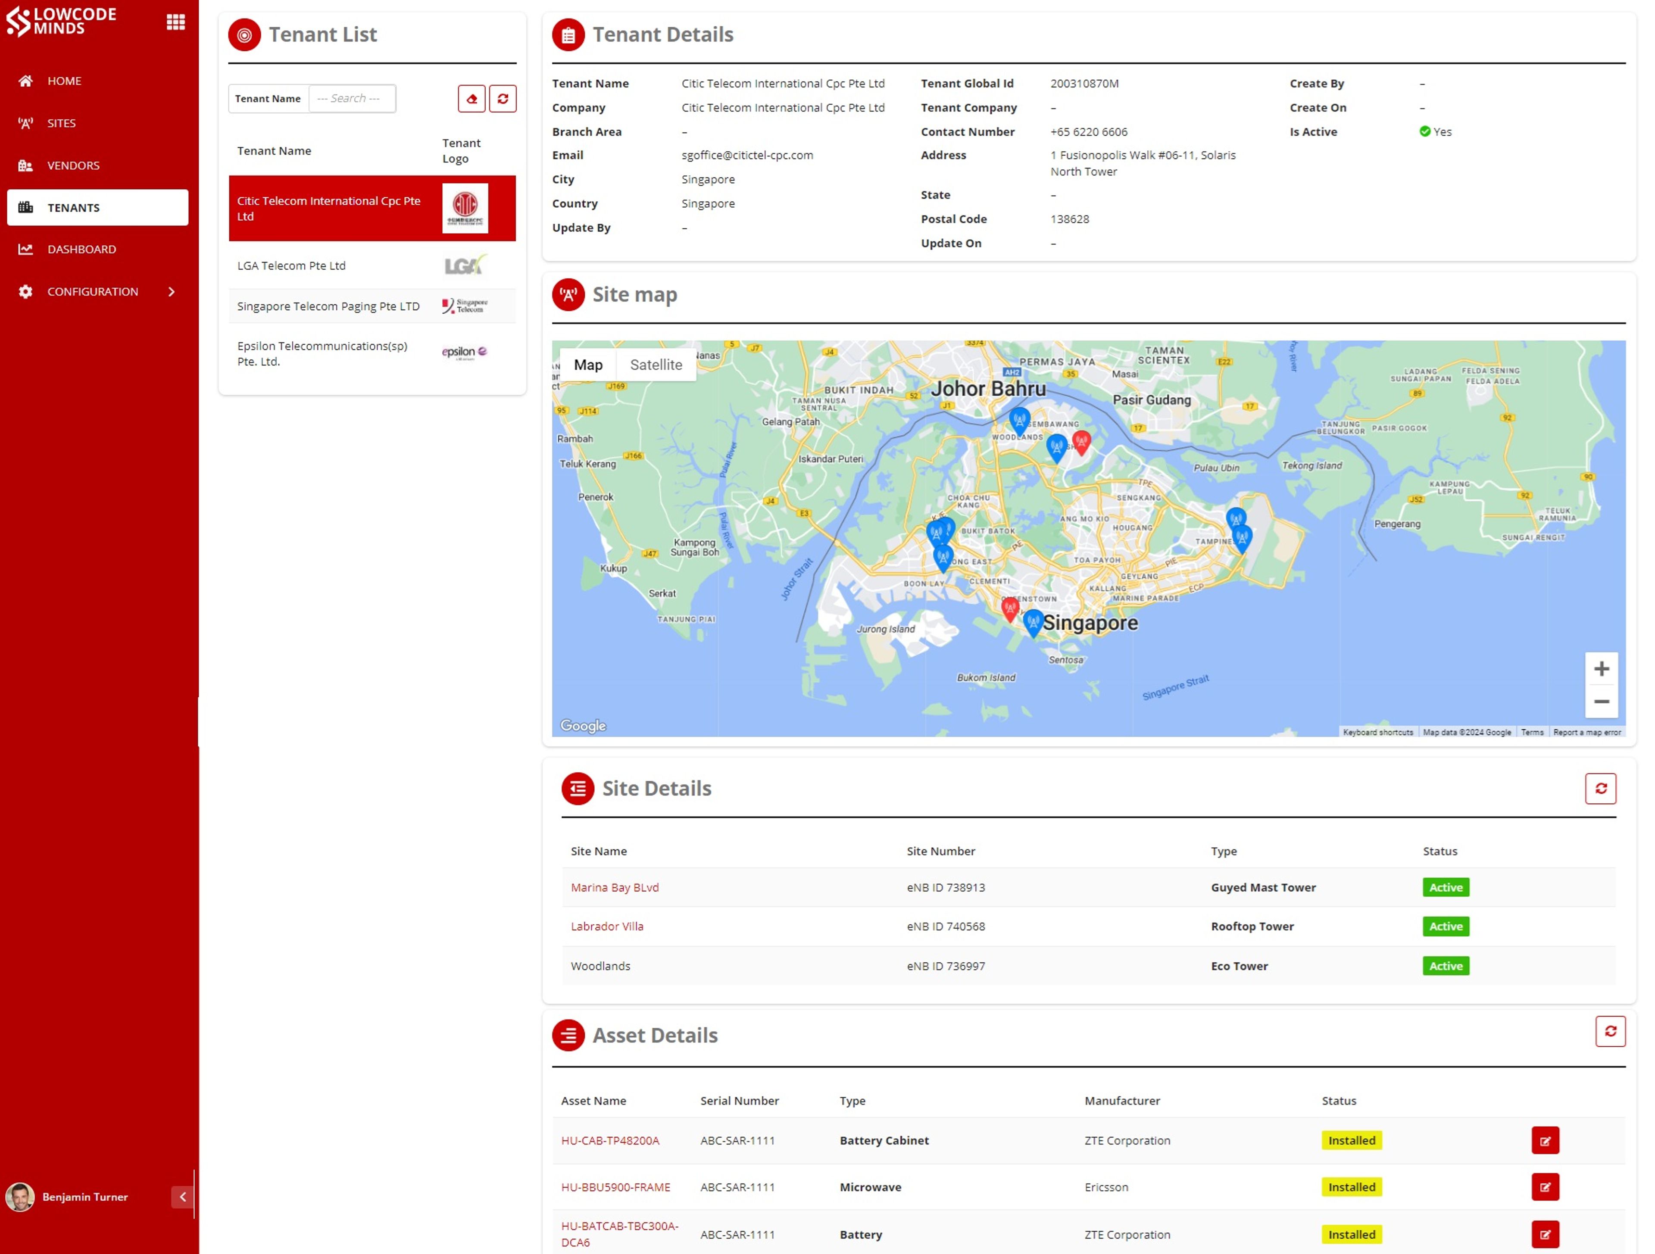Click Installed badge for Battery Cabinet

point(1351,1142)
